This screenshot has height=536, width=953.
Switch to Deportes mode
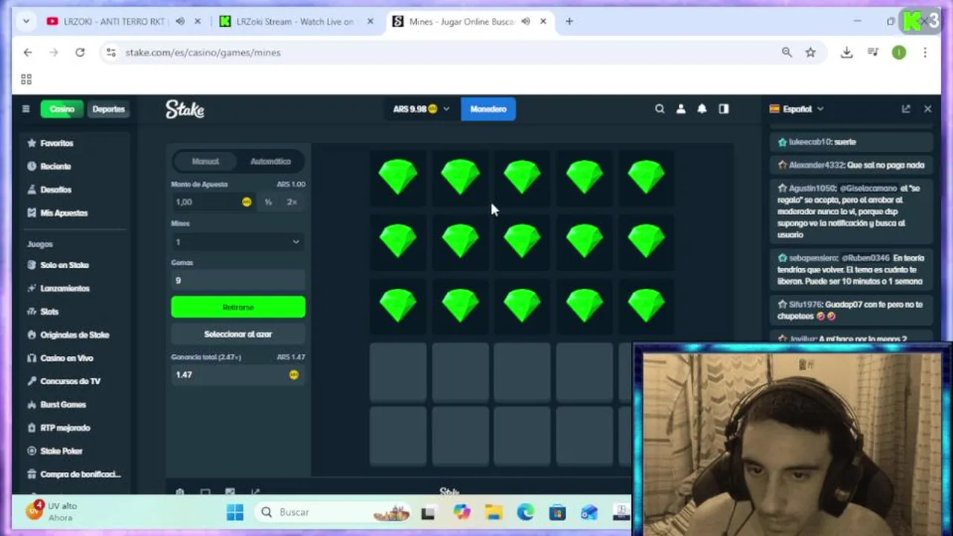109,109
